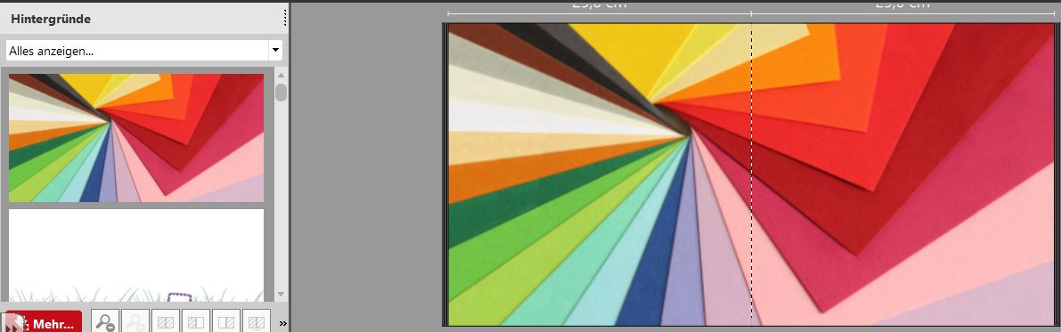Select the colorful paper fan background thumbnail
This screenshot has width=1061, height=332.
tap(136, 138)
